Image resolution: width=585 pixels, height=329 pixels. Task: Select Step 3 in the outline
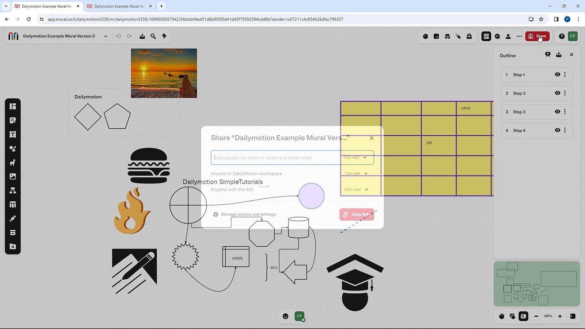[537, 111]
